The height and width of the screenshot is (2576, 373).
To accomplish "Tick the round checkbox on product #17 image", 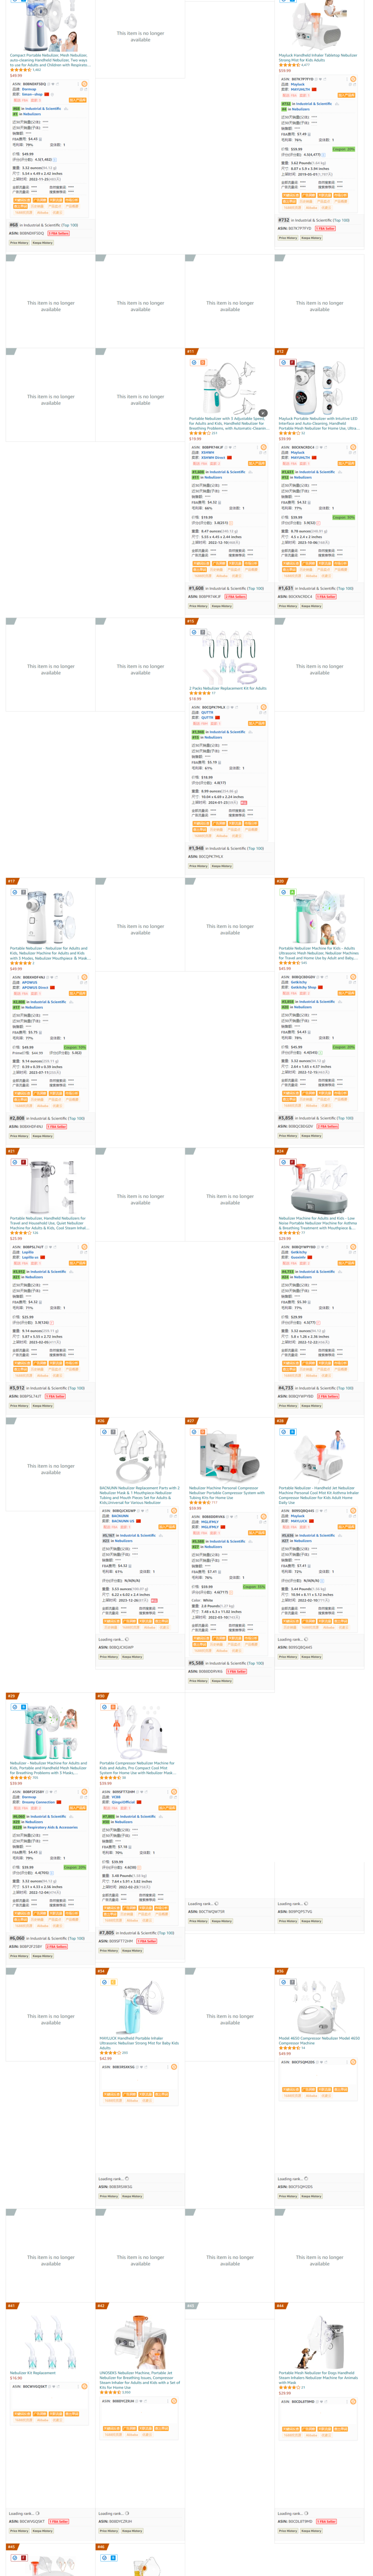I will click(x=15, y=892).
